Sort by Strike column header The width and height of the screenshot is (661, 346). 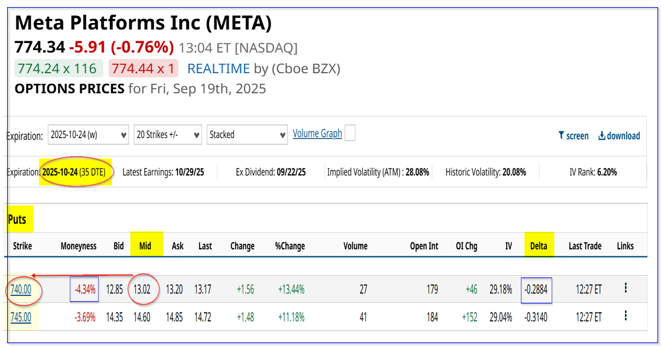(x=22, y=246)
